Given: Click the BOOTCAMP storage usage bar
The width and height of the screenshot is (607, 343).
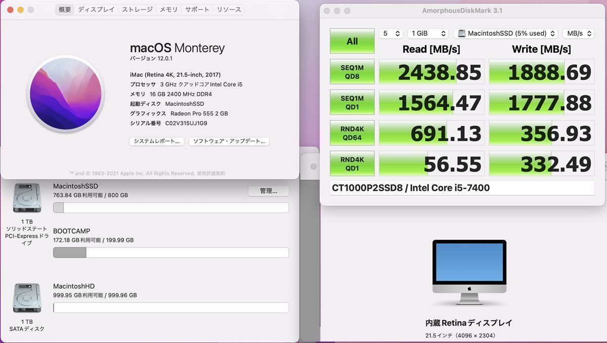Looking at the screenshot, I should (171, 252).
